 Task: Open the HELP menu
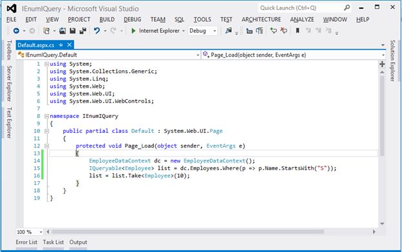click(363, 19)
